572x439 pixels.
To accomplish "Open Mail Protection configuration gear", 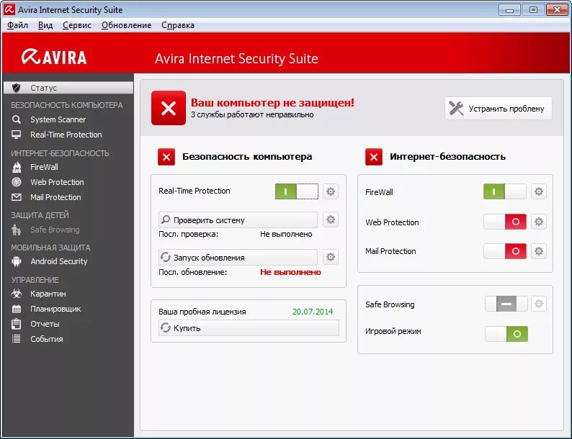I will (x=539, y=251).
